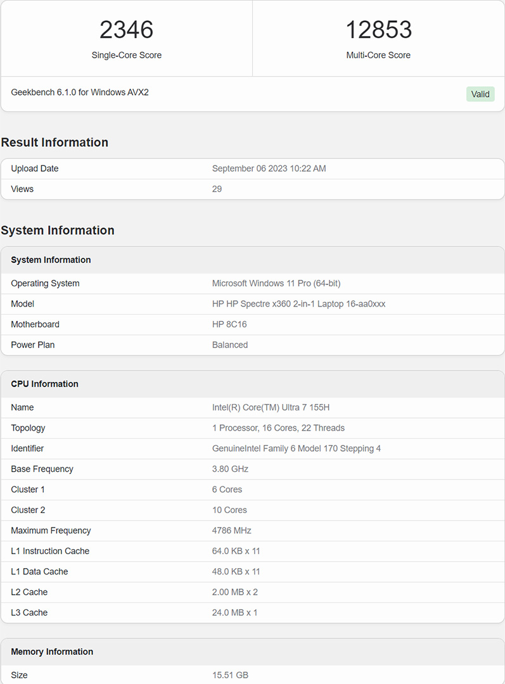The width and height of the screenshot is (505, 684).
Task: Click the Geekbench 6.1.0 for Windows AVX2 text
Action: (80, 92)
